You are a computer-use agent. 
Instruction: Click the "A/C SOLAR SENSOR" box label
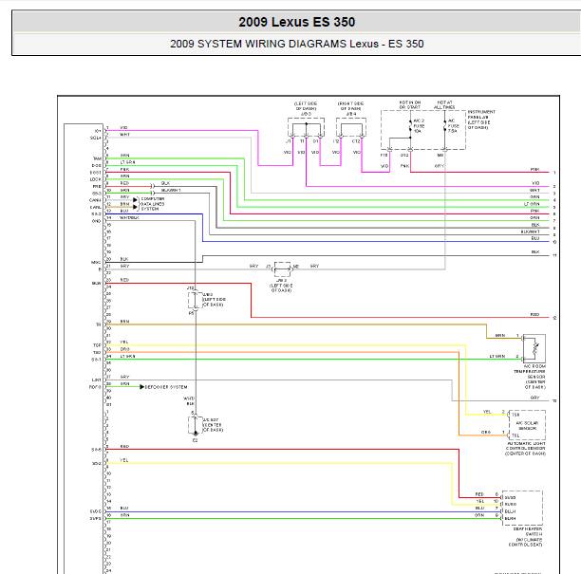pyautogui.click(x=527, y=425)
